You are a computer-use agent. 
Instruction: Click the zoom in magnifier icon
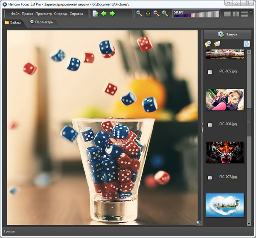165,14
